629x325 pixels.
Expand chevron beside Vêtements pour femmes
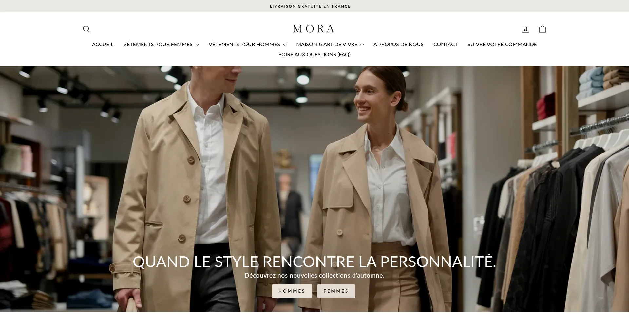197,45
